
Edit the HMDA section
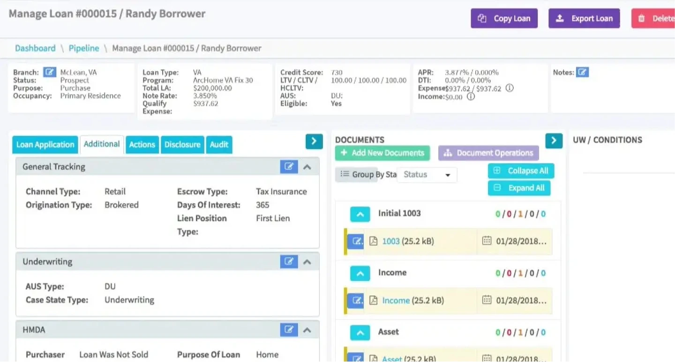[289, 329]
